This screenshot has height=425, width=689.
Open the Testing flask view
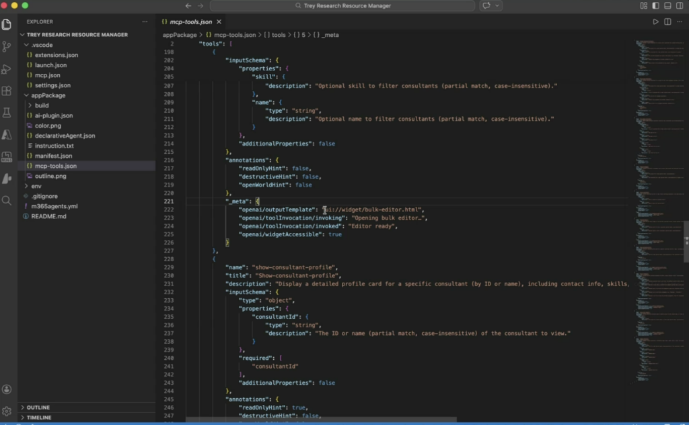(x=7, y=113)
